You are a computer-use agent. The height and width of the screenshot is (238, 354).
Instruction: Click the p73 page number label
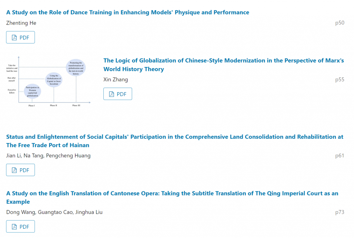[x=339, y=212]
